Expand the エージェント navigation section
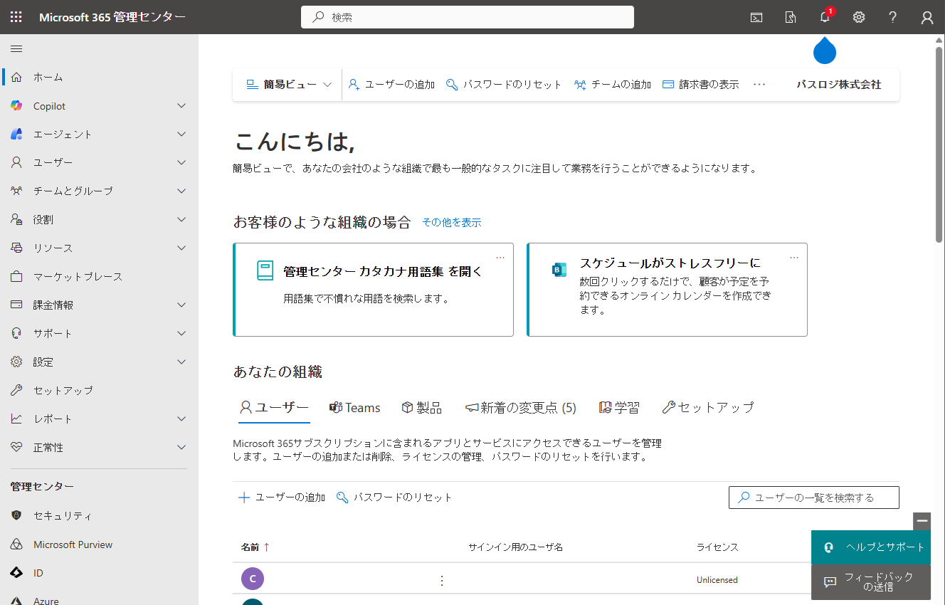This screenshot has width=945, height=605. coord(181,134)
